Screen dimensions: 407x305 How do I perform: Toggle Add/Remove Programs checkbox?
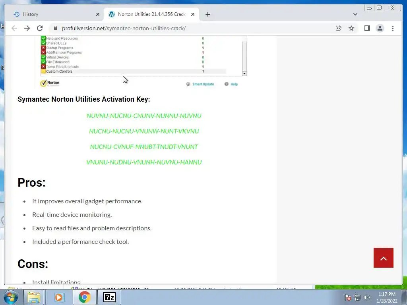click(43, 52)
